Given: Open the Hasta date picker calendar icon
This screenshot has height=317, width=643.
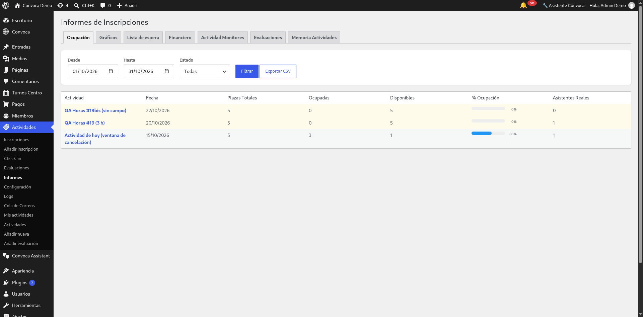Looking at the screenshot, I should click(167, 71).
